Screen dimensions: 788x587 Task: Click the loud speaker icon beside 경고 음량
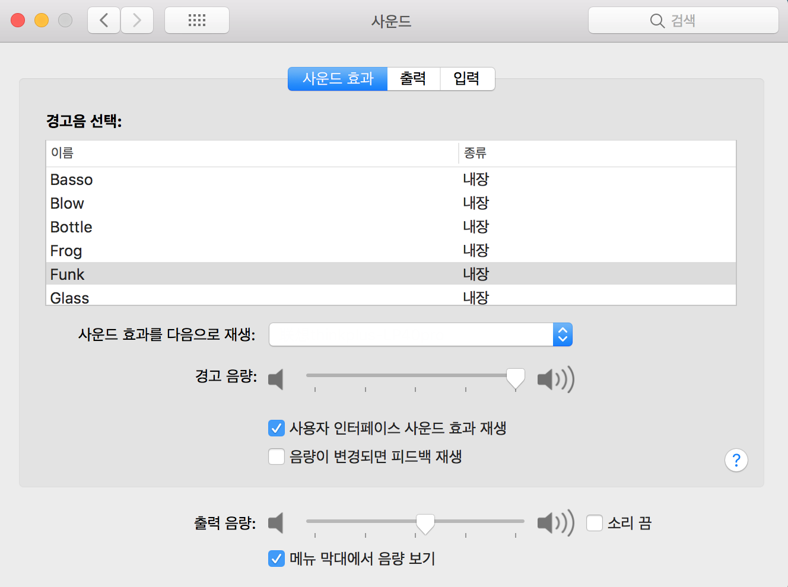tap(555, 379)
